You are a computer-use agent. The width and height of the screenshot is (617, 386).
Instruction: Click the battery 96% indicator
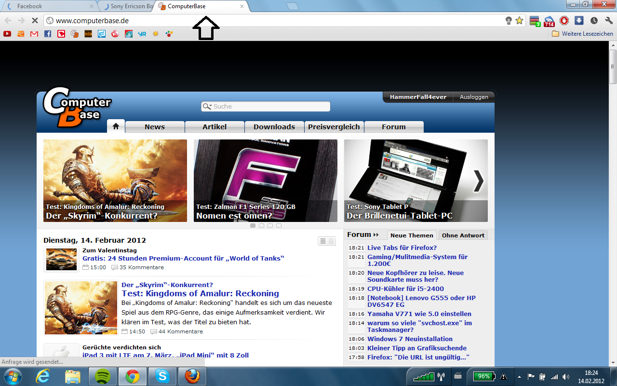(483, 376)
